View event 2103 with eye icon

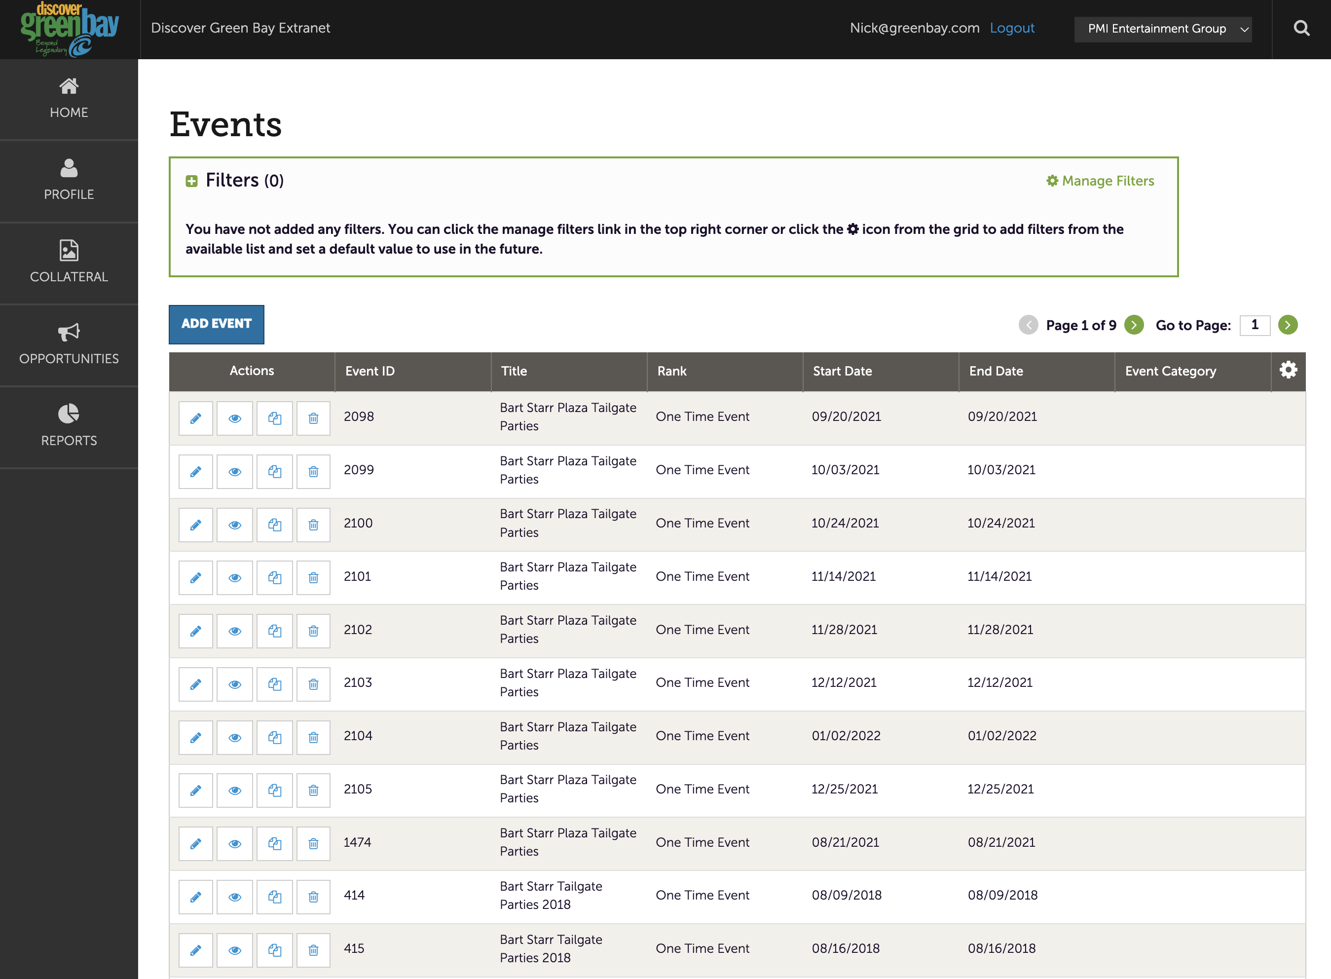[x=234, y=684]
